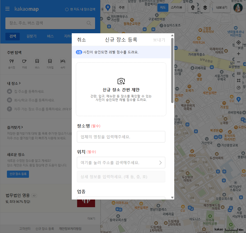
Task: Switch map to 스카이뷰 view
Action: [x=177, y=7]
